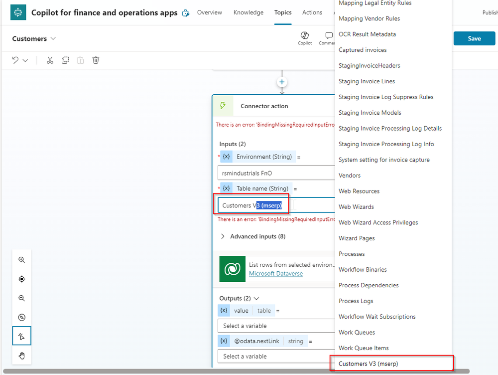Select Work Queue Items option
Viewport: 498px width, 375px height.
[x=393, y=348]
